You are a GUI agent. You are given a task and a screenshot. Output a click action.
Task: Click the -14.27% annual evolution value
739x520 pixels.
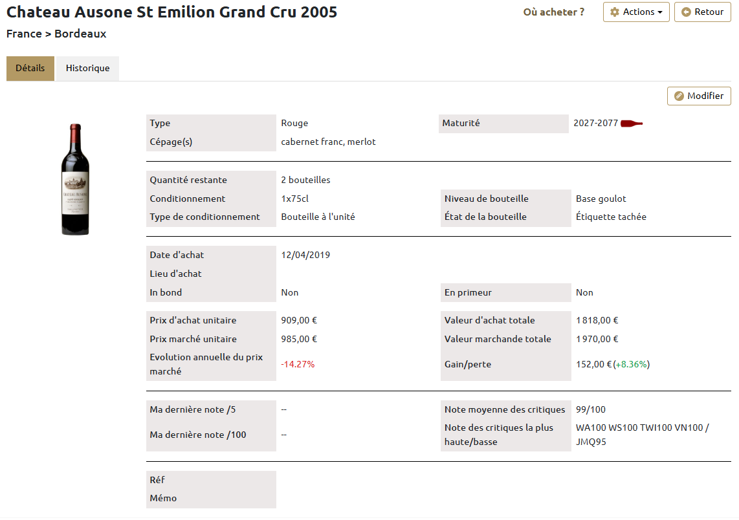(x=298, y=364)
